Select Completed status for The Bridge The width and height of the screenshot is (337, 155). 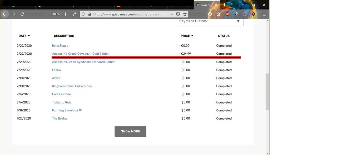pyautogui.click(x=224, y=118)
